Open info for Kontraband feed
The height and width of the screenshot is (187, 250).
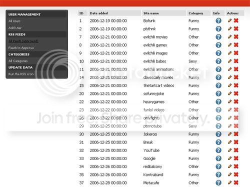218,174
